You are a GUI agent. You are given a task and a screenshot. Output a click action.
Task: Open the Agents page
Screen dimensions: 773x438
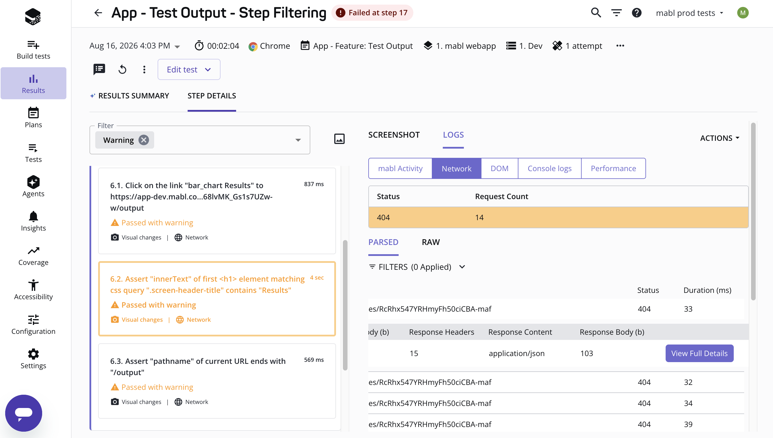33,186
